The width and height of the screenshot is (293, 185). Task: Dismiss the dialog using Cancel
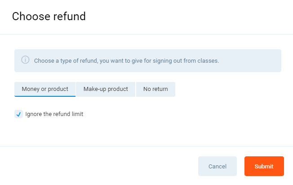[x=218, y=166]
